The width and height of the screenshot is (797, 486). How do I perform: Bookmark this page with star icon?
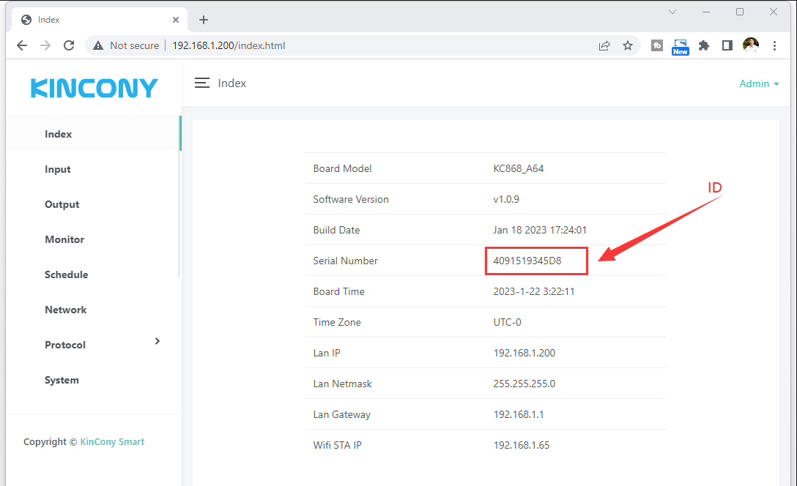tap(628, 45)
